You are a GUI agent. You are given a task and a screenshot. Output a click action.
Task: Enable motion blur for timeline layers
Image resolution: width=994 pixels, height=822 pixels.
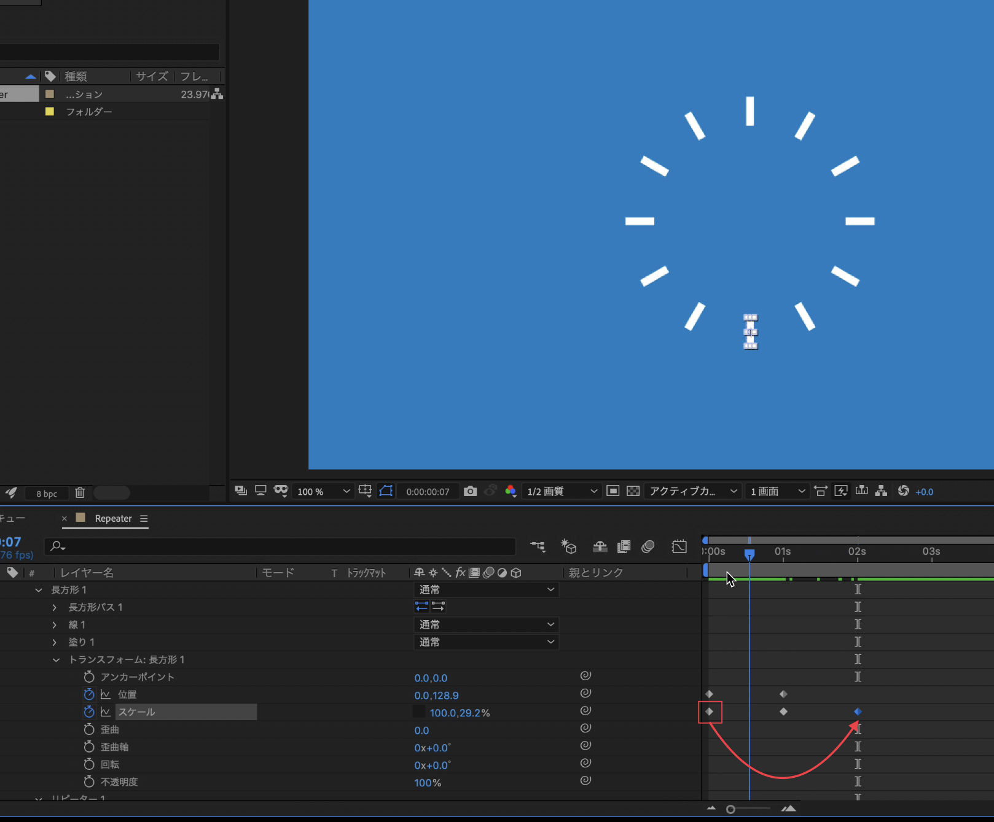click(x=648, y=546)
